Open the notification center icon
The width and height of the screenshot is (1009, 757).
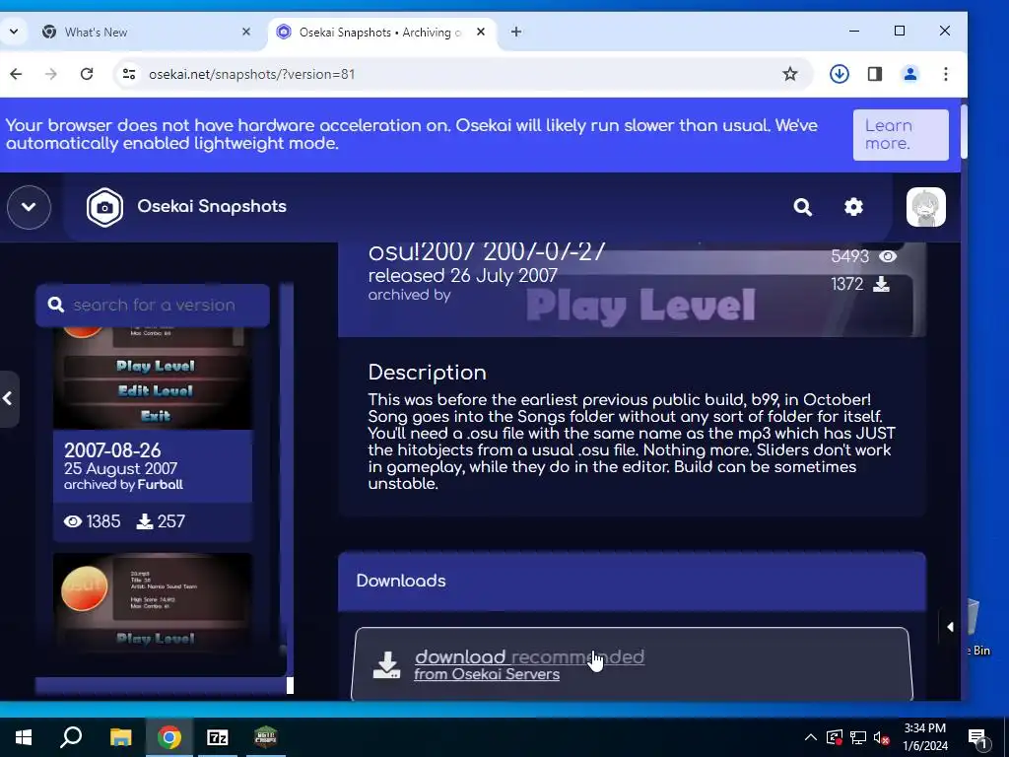pyautogui.click(x=978, y=737)
